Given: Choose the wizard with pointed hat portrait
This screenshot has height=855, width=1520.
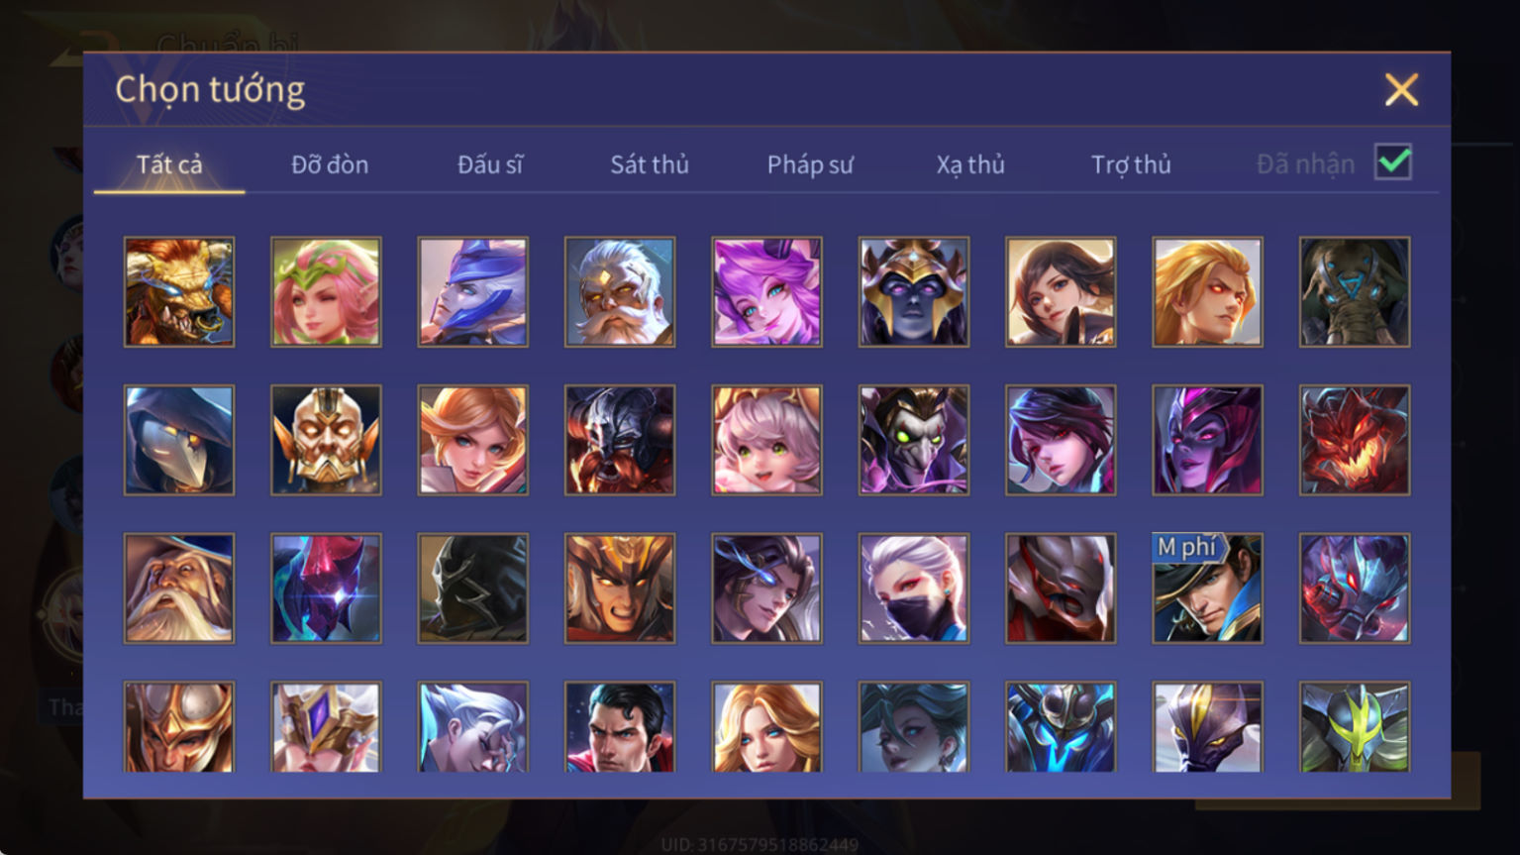Looking at the screenshot, I should coord(179,588).
